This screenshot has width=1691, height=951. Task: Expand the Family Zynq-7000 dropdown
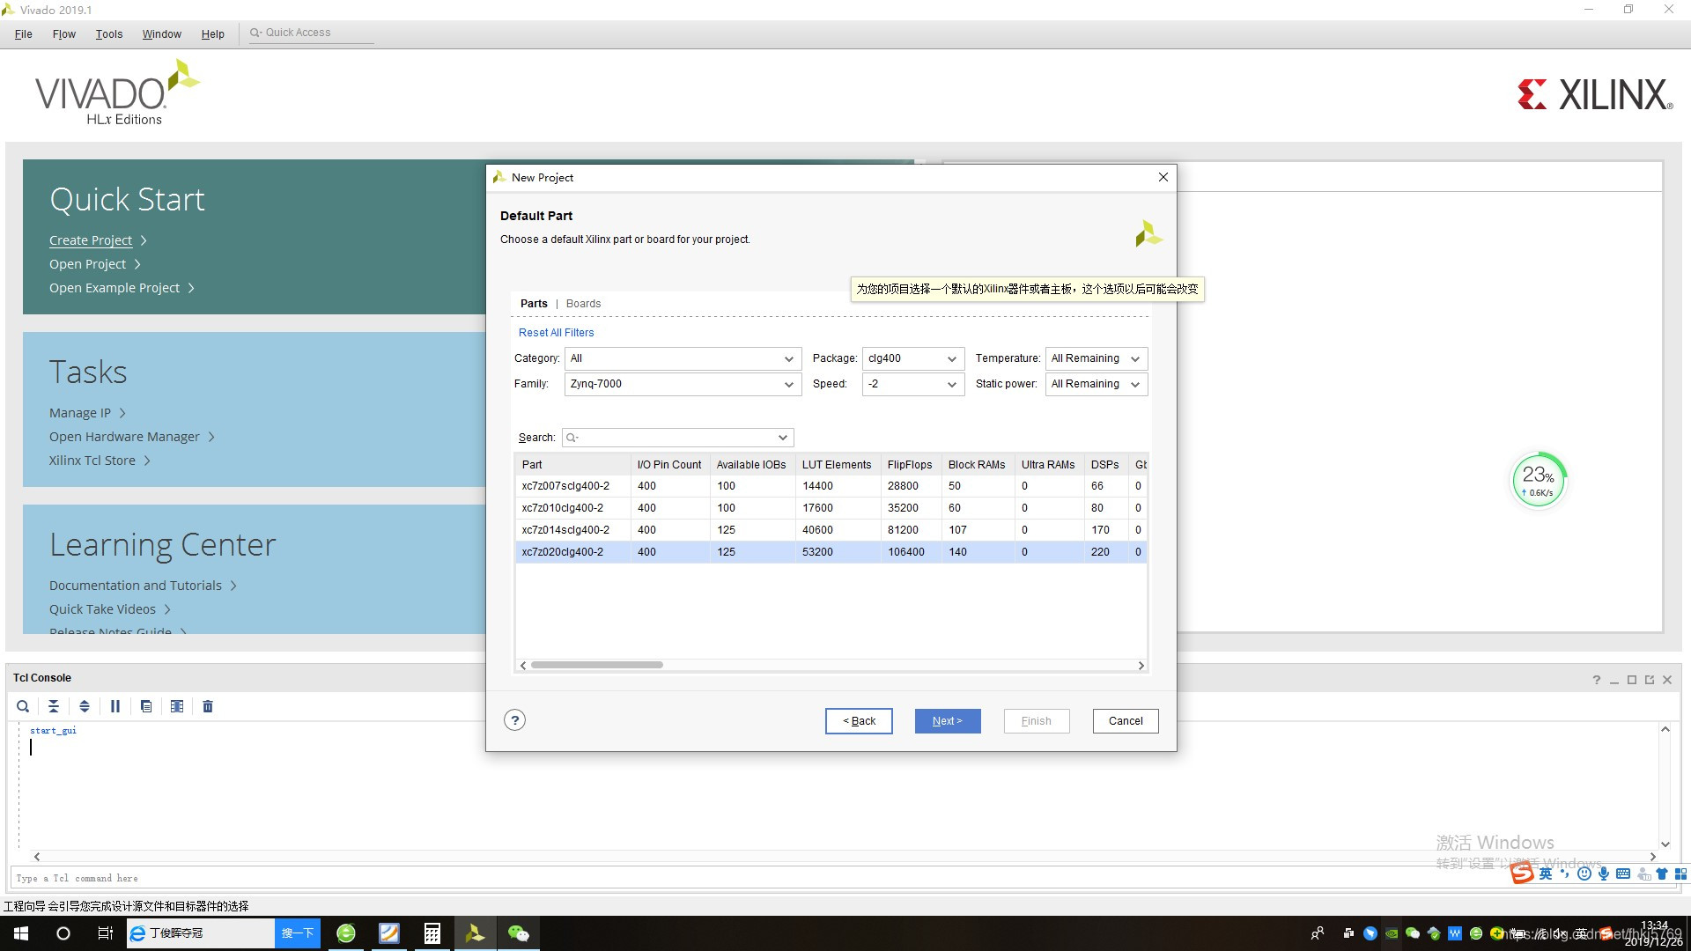[x=683, y=384]
